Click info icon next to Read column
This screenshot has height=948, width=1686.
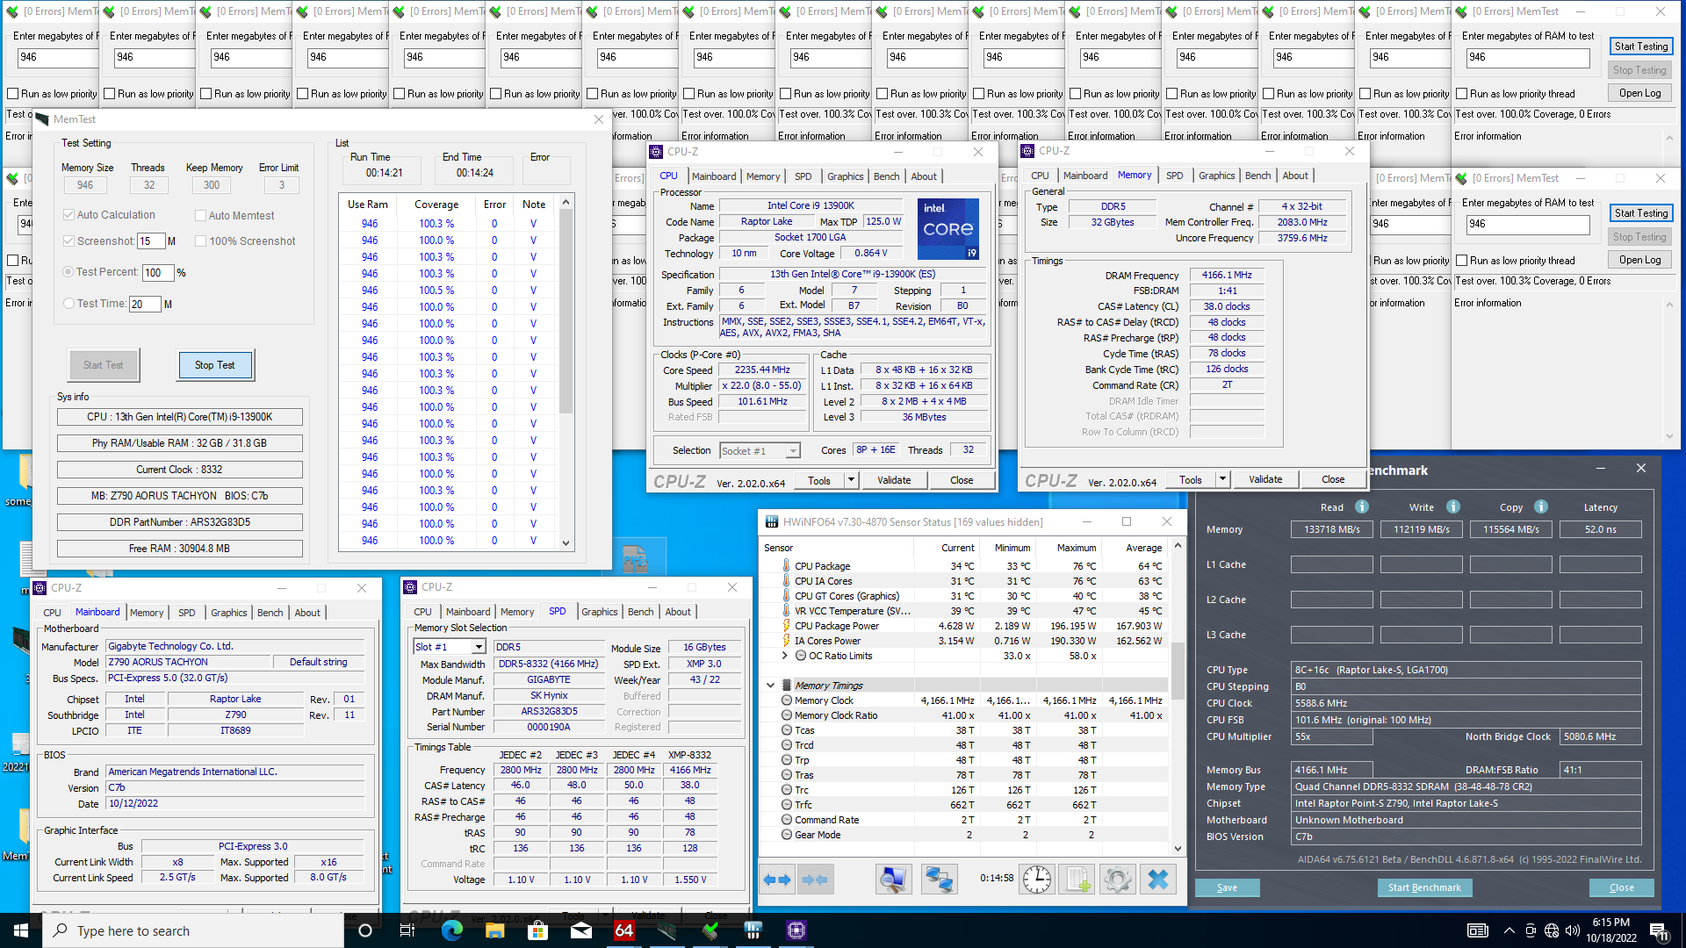[1361, 506]
